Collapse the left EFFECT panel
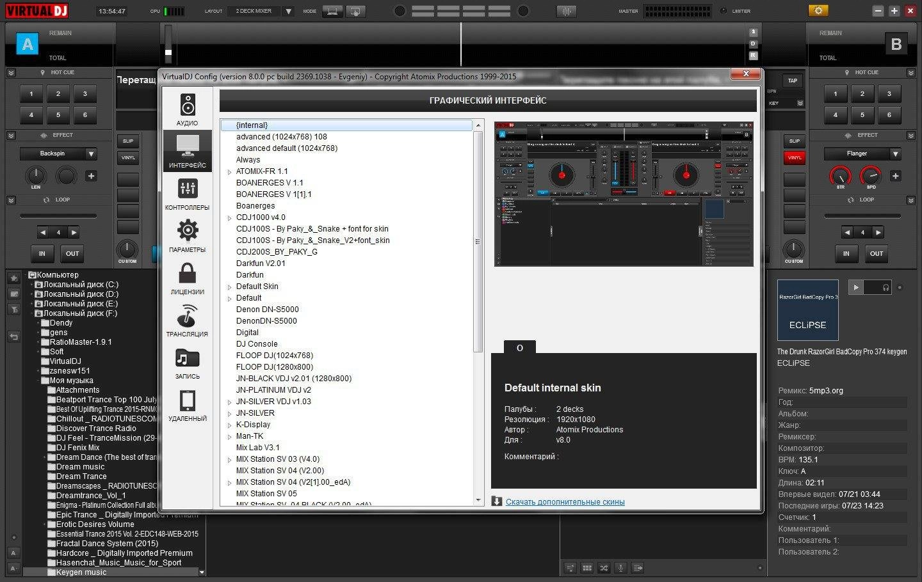922x582 pixels. coord(11,136)
